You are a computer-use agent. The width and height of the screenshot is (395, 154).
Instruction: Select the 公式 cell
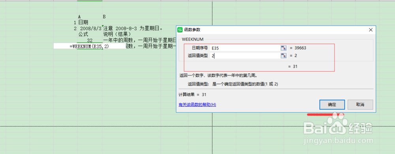(x=83, y=34)
